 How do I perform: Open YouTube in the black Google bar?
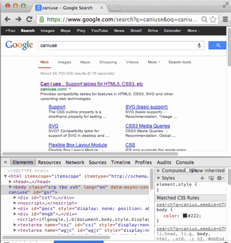99,31
